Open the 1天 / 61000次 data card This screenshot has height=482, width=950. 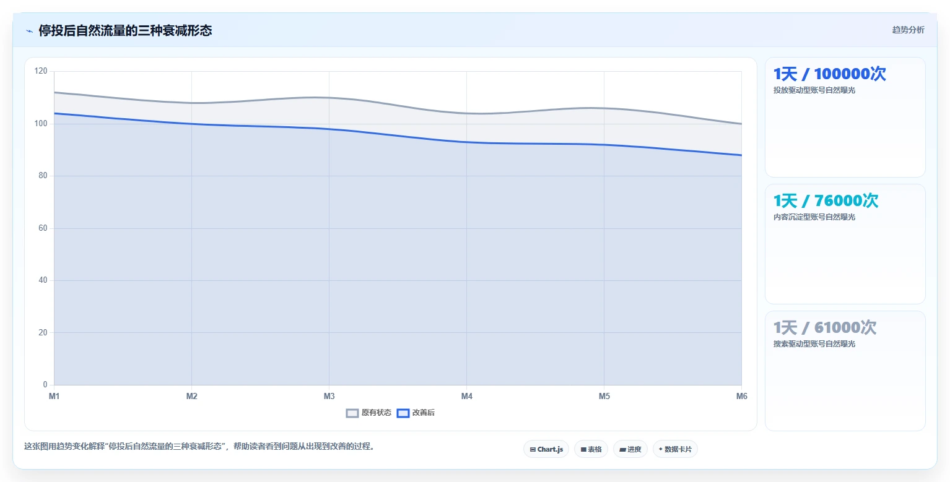[x=845, y=371]
